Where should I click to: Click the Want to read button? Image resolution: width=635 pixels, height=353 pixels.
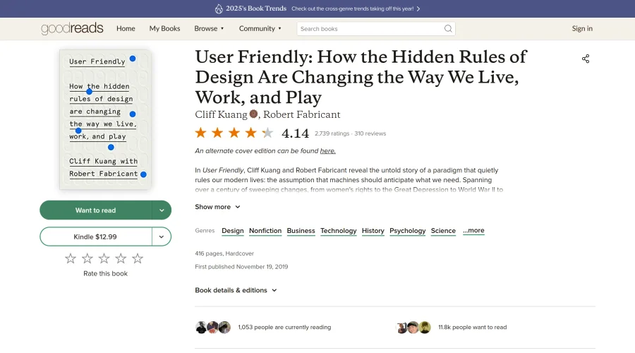[95, 210]
